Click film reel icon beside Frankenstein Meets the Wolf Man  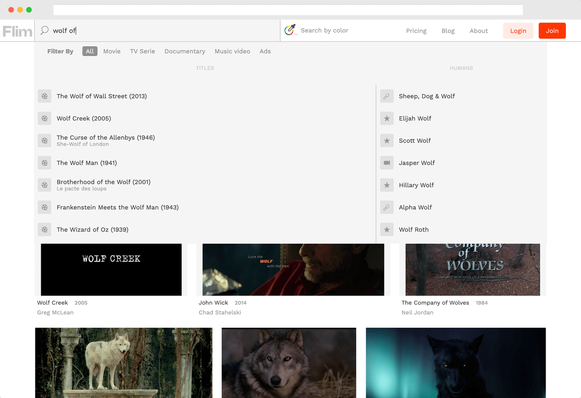coord(45,207)
